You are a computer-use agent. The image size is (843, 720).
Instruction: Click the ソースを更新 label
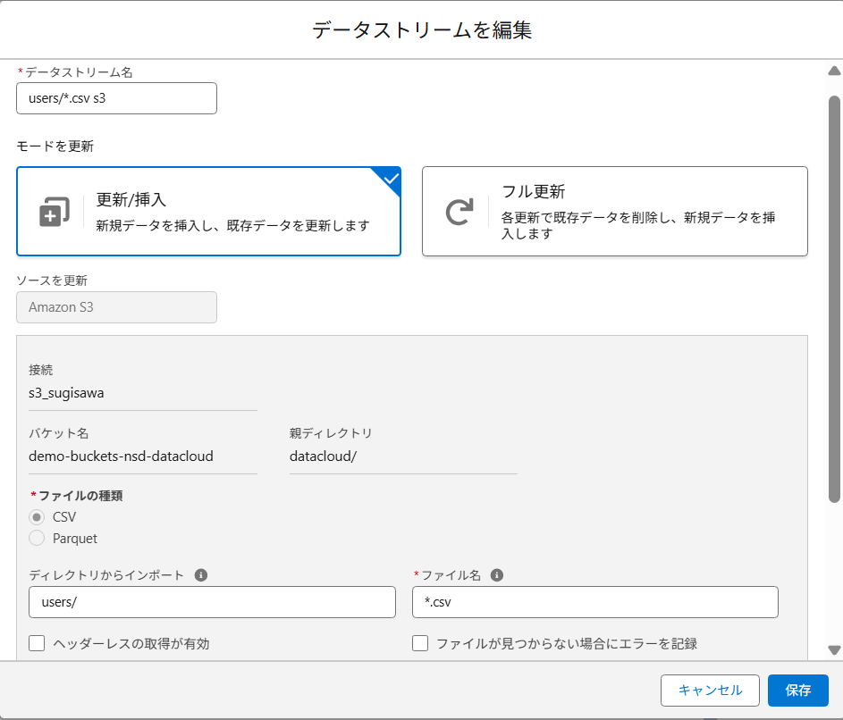pos(52,280)
